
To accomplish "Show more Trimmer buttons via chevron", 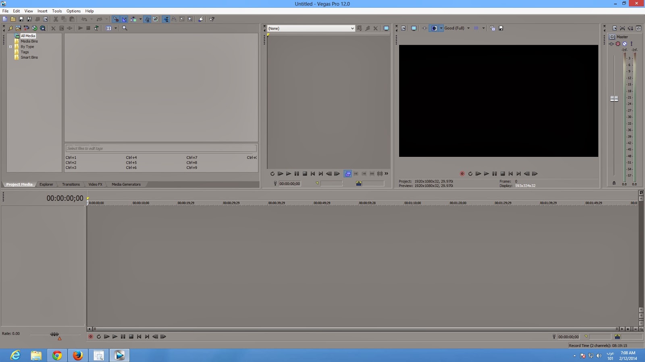I will click(x=386, y=174).
